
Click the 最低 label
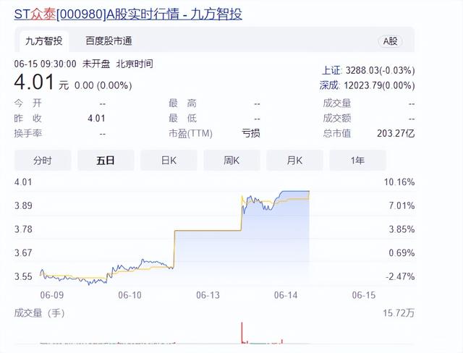[x=182, y=119]
